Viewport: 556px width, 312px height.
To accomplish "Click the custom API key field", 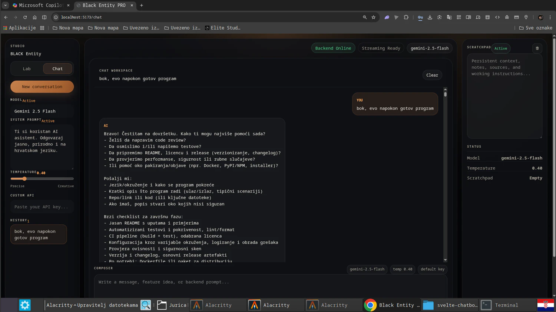I will [42, 207].
